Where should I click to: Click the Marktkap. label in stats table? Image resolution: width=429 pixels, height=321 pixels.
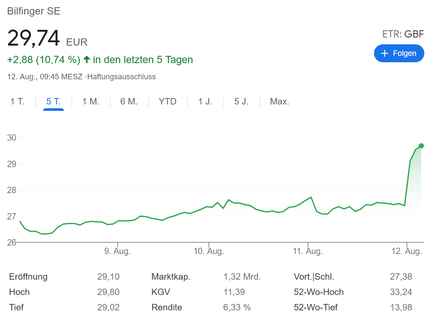point(171,277)
